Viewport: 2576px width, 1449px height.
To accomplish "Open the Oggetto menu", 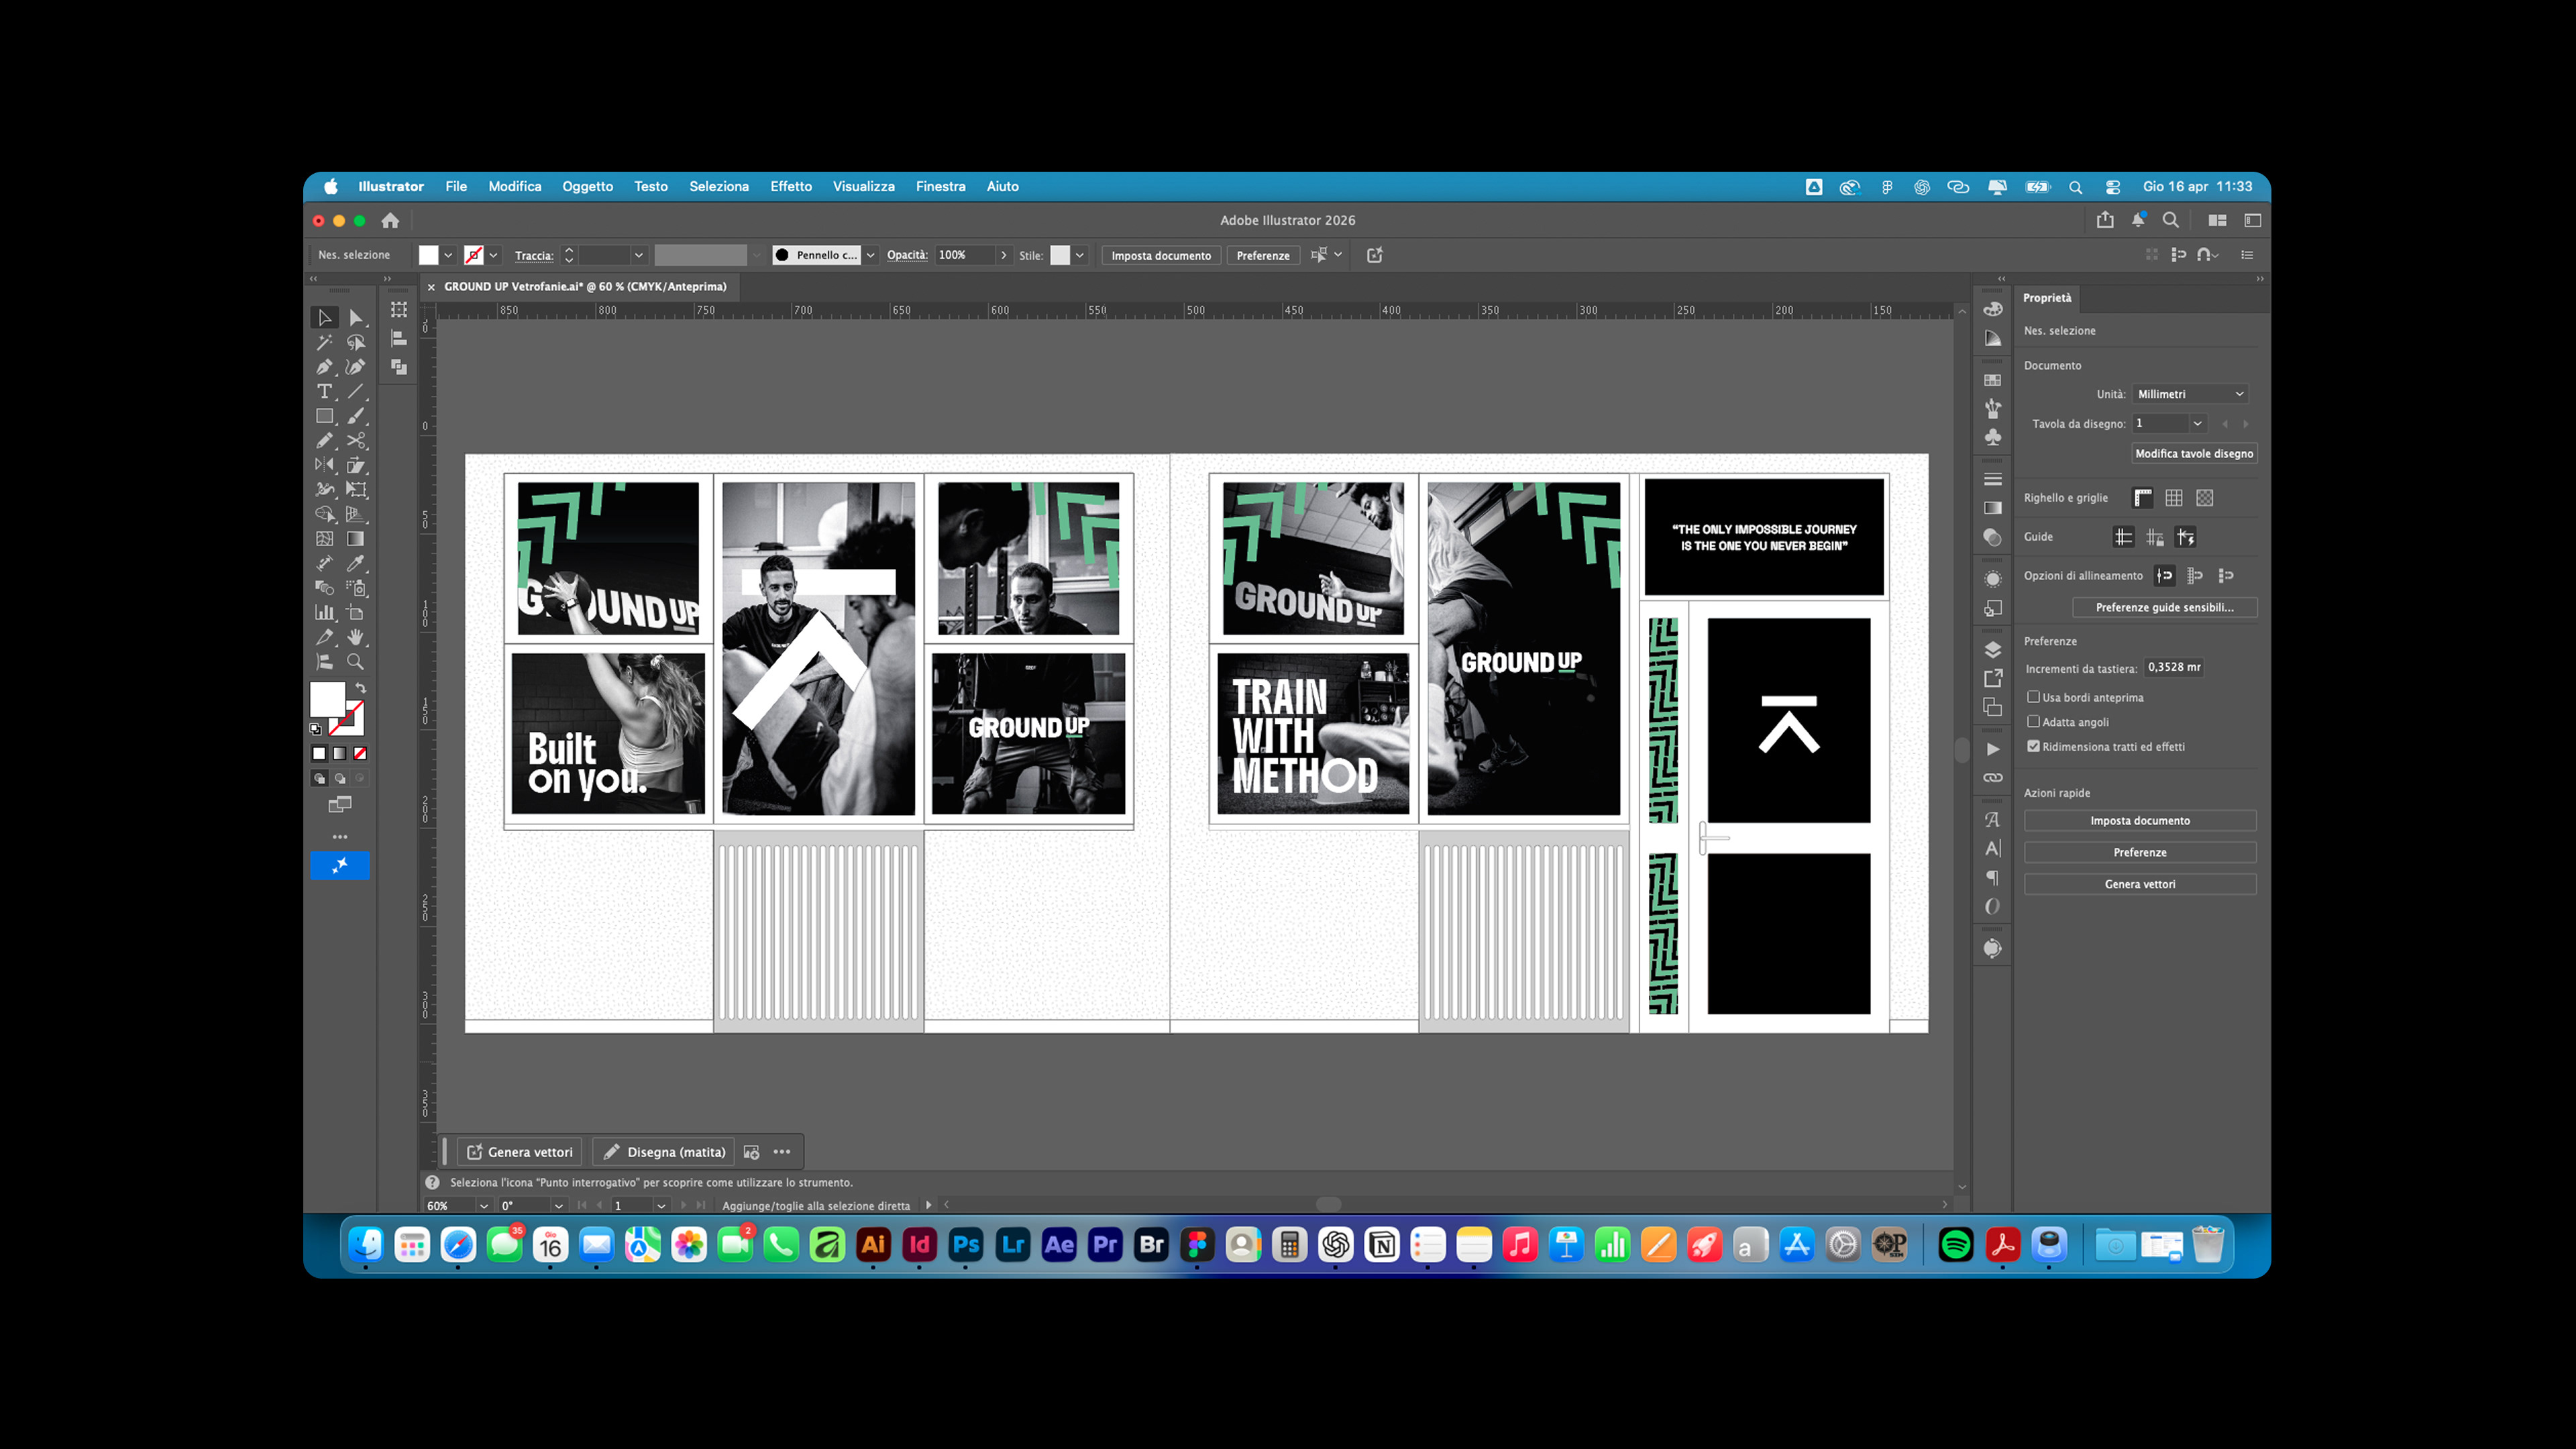I will 587,187.
